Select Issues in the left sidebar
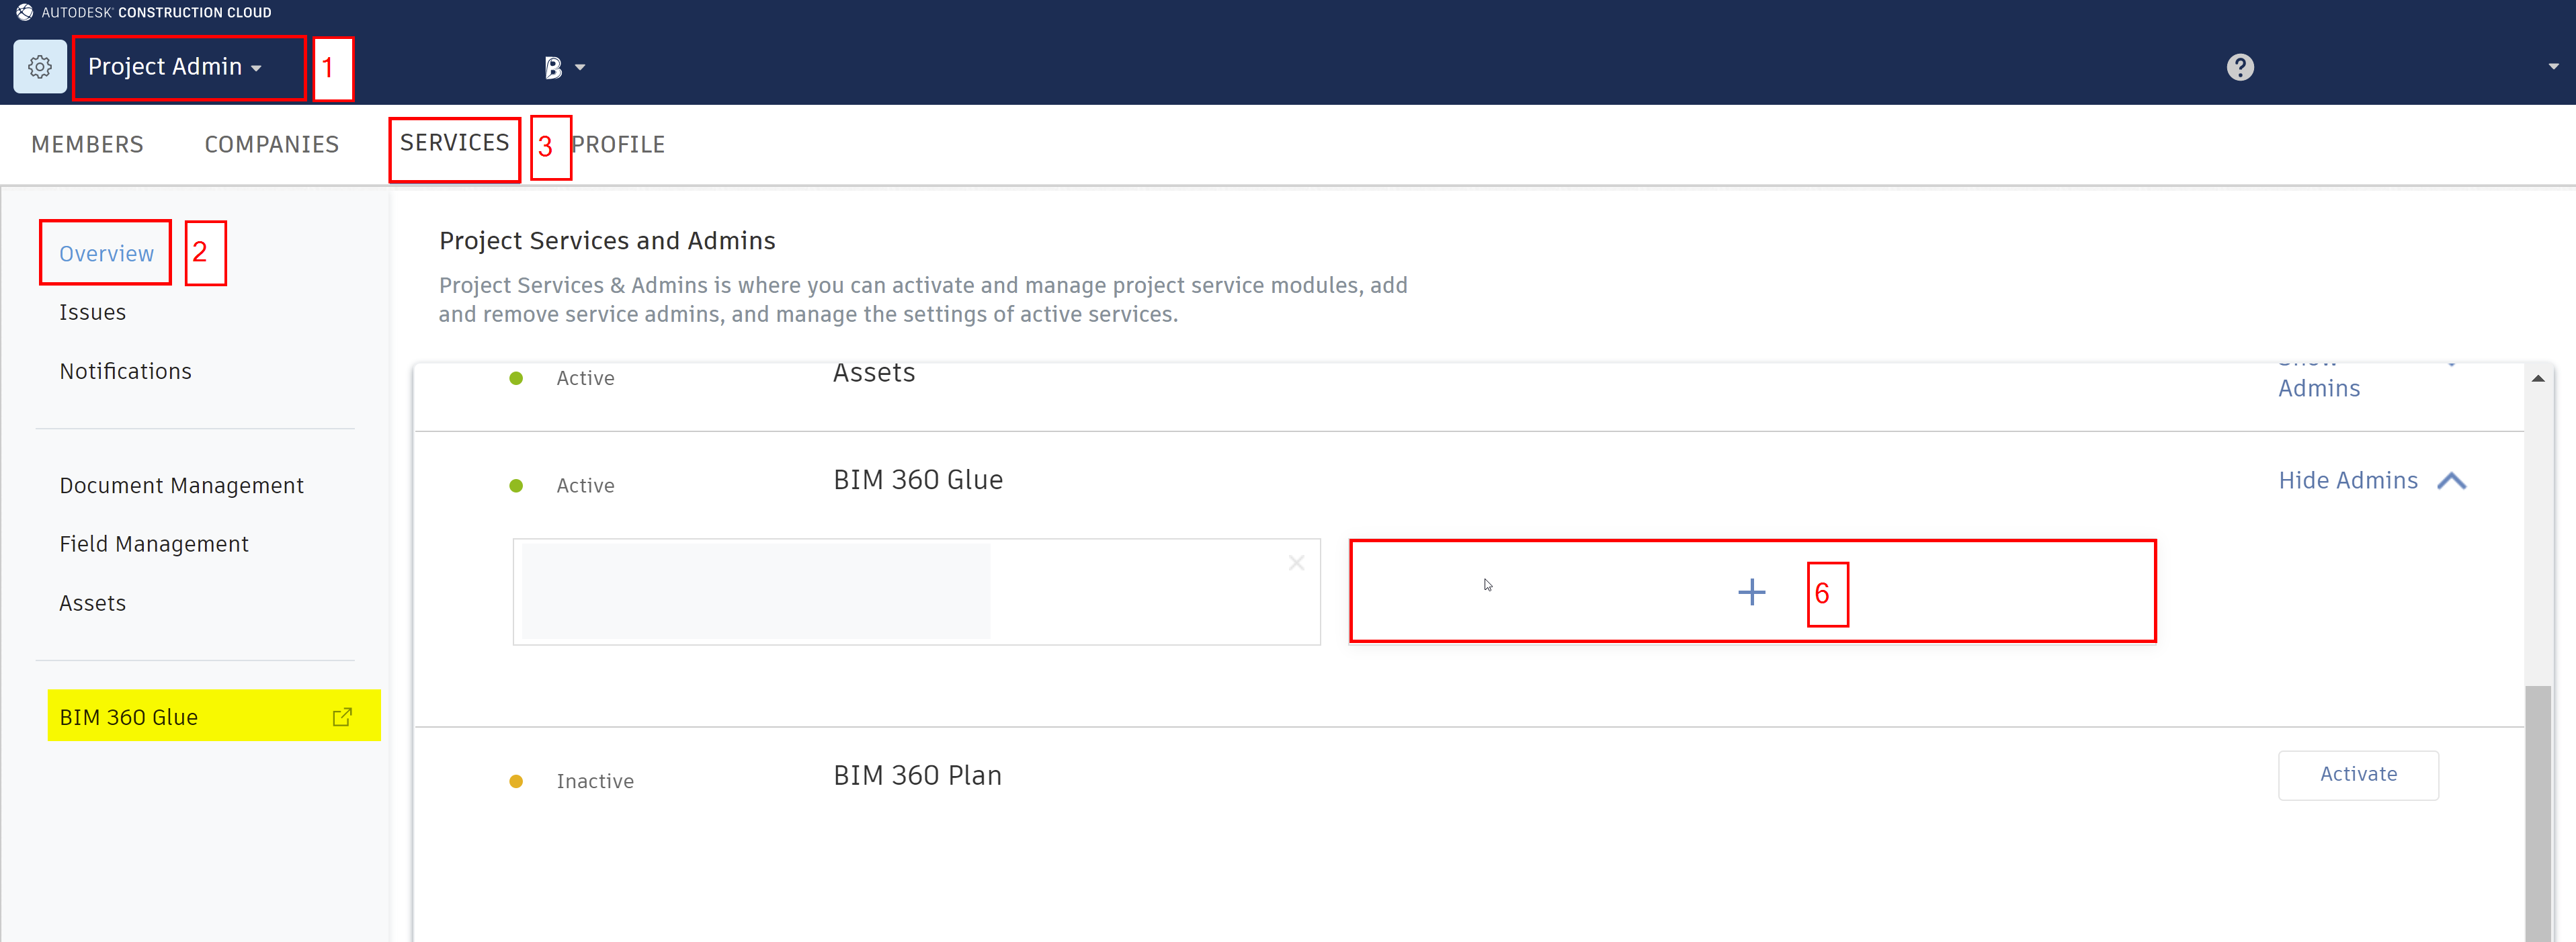 pos(92,312)
